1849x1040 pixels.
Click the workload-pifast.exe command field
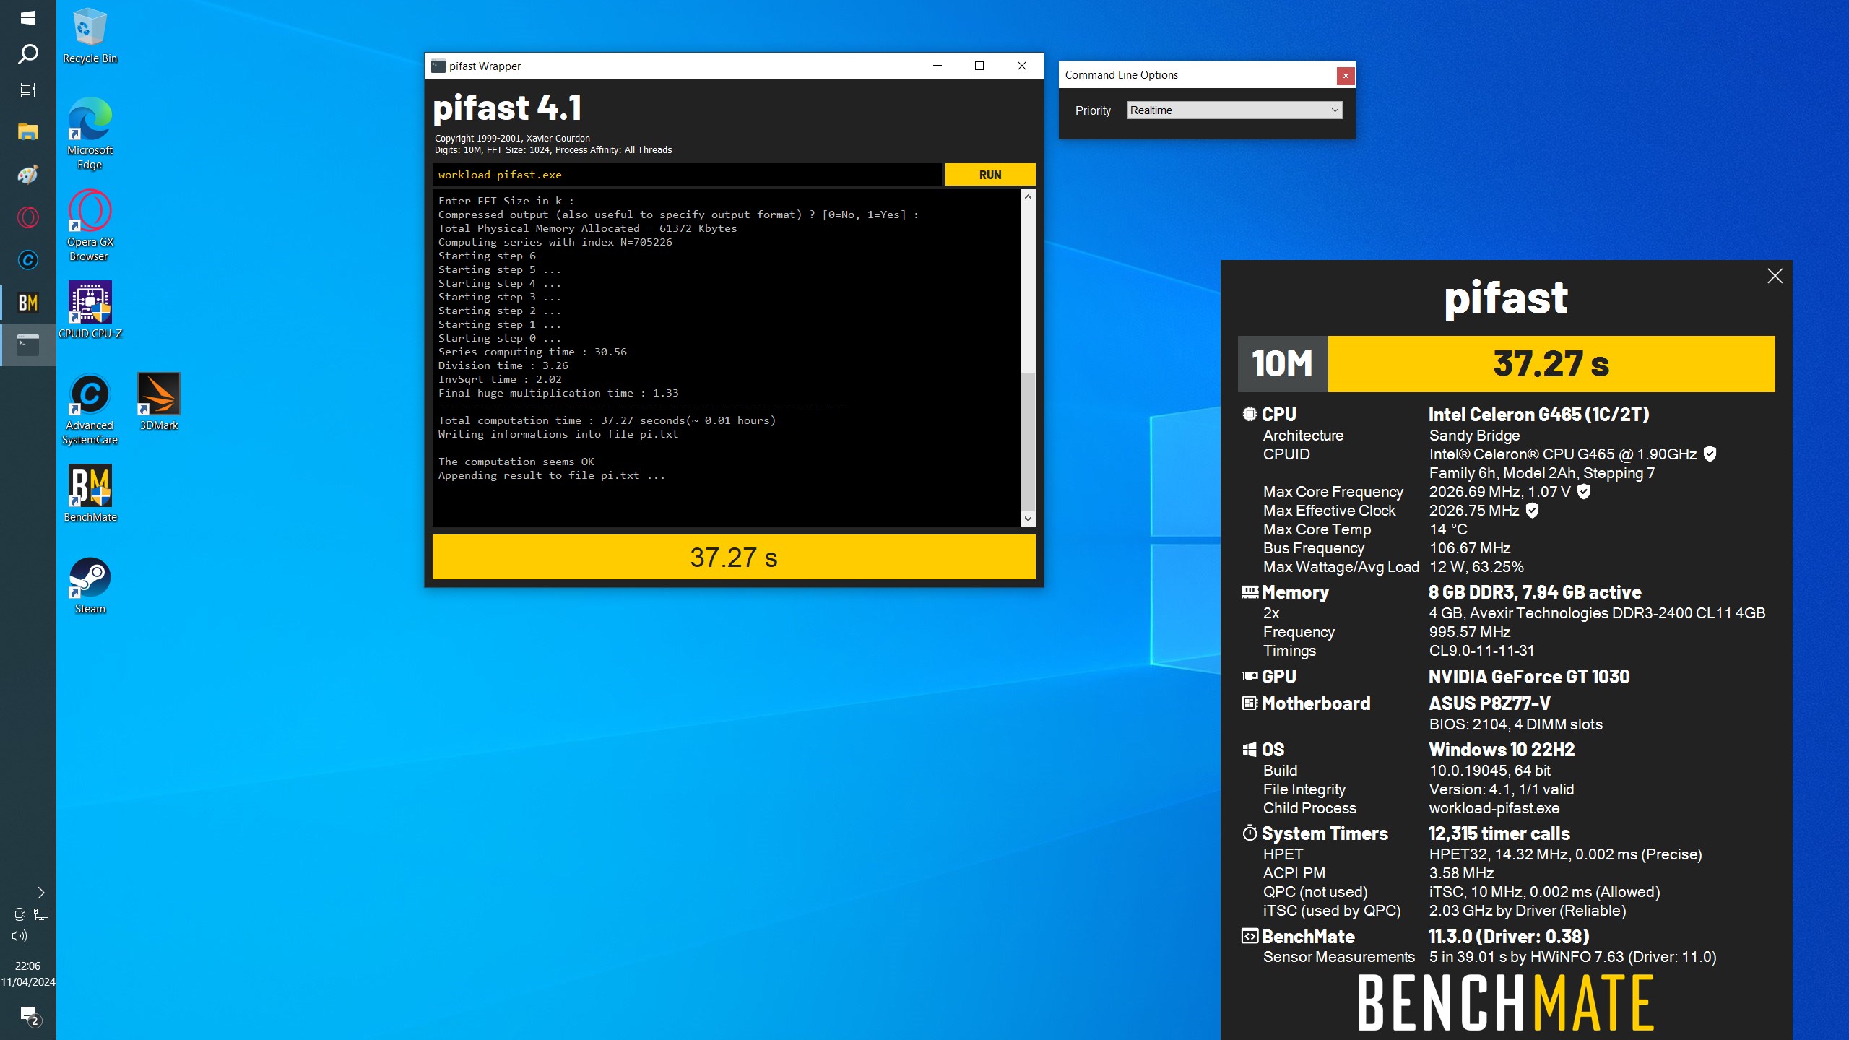687,175
